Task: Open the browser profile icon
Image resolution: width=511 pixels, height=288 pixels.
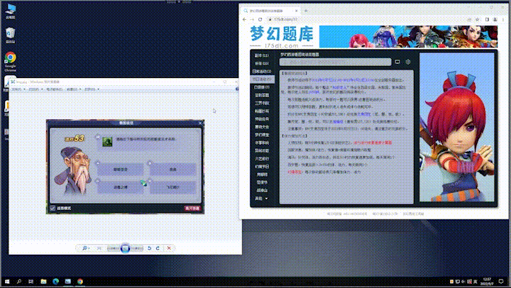Action: pos(495,20)
